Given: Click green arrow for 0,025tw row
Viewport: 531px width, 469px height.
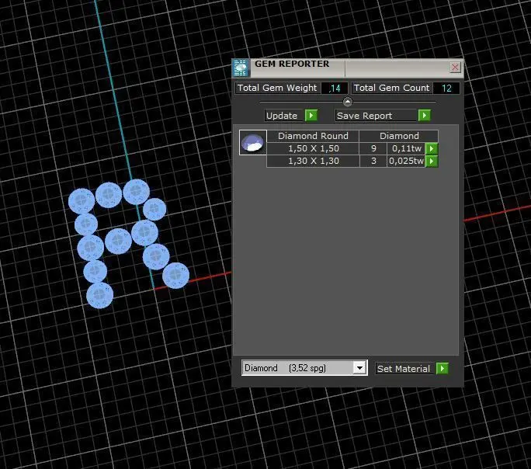Looking at the screenshot, I should [432, 162].
